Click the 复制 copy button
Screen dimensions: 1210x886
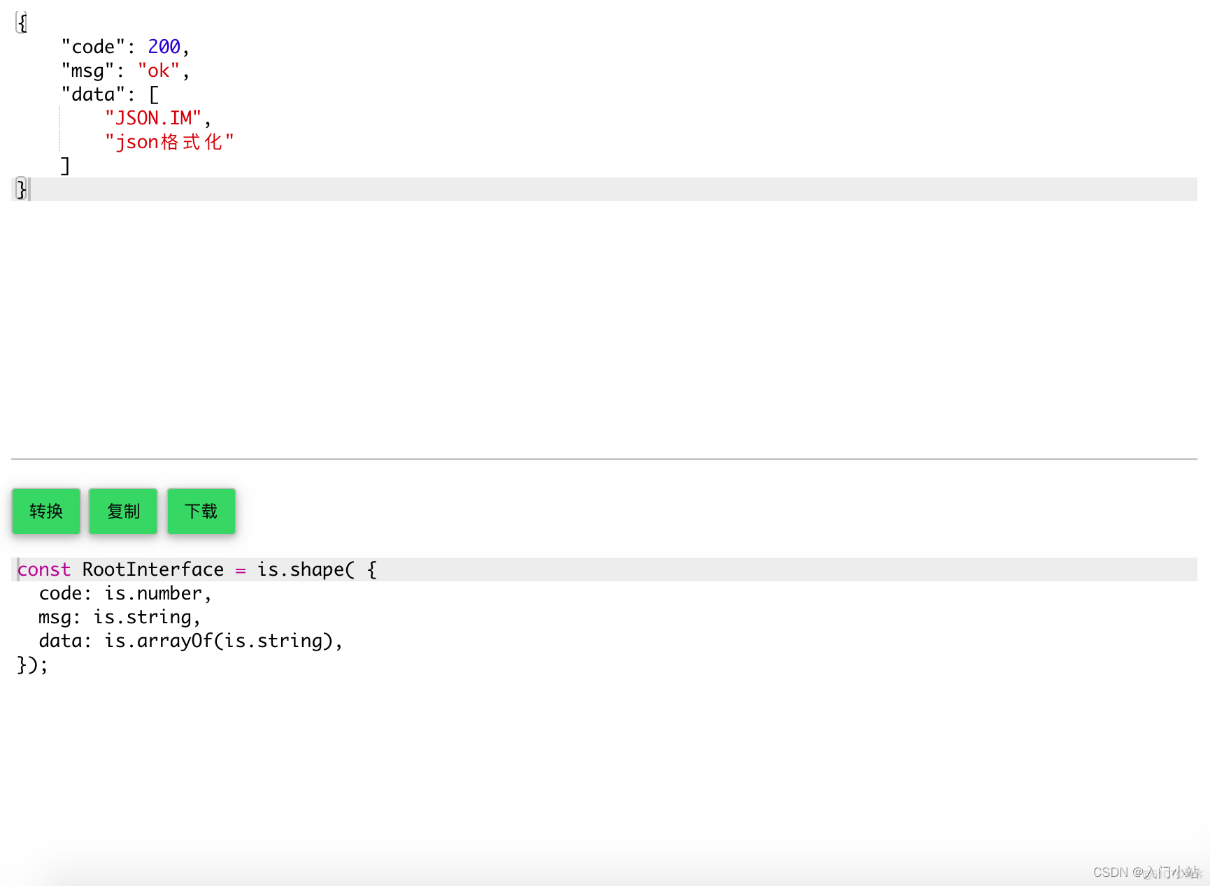pos(124,511)
